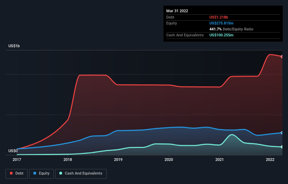
Task: Click the Mar 31 2022 tooltip date
Action: [177, 11]
